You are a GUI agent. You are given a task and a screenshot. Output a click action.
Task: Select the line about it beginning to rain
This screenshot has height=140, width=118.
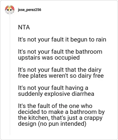(x=62, y=39)
